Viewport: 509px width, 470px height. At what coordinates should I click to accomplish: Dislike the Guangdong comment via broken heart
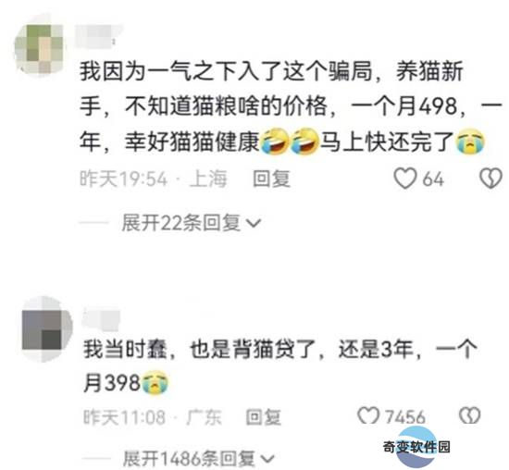[x=469, y=415]
